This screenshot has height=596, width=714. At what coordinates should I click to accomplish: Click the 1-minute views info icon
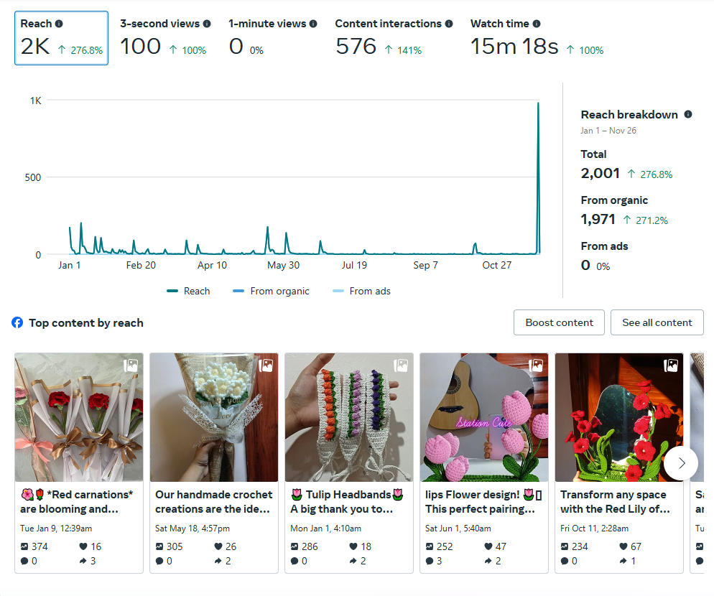[313, 24]
